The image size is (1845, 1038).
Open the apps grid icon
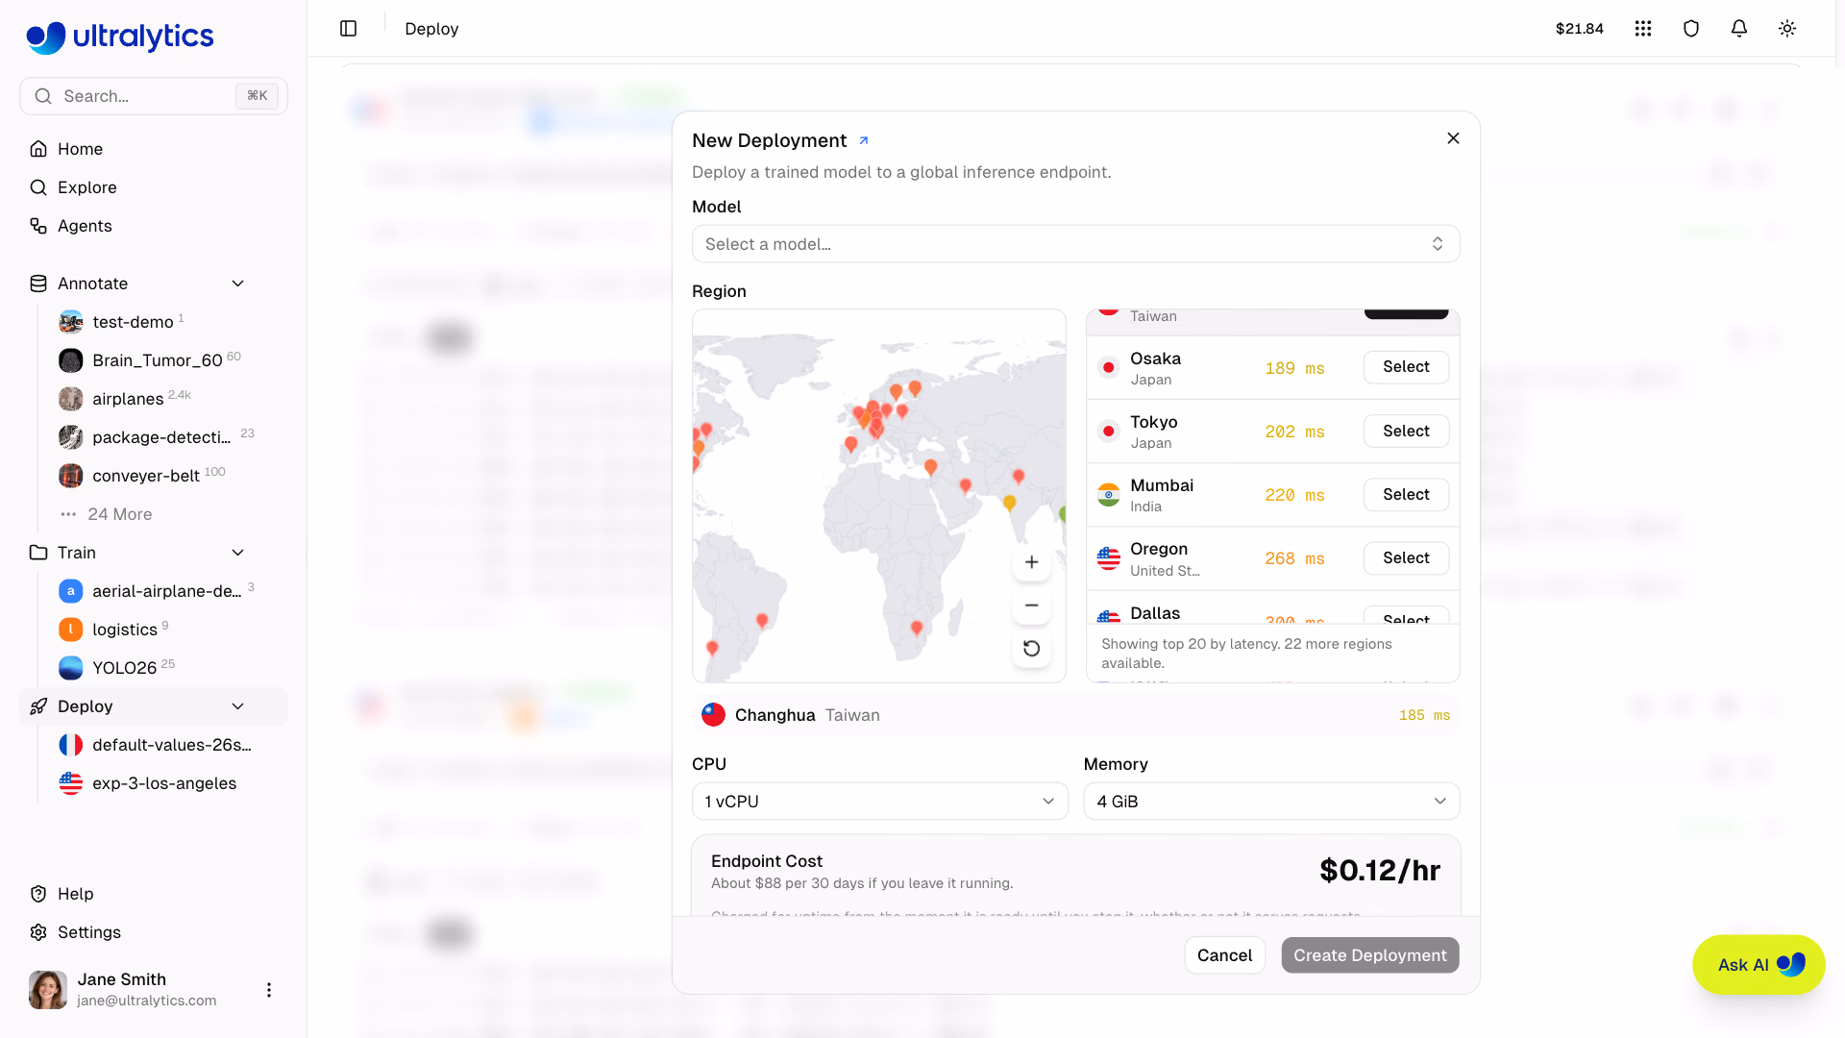(x=1643, y=29)
